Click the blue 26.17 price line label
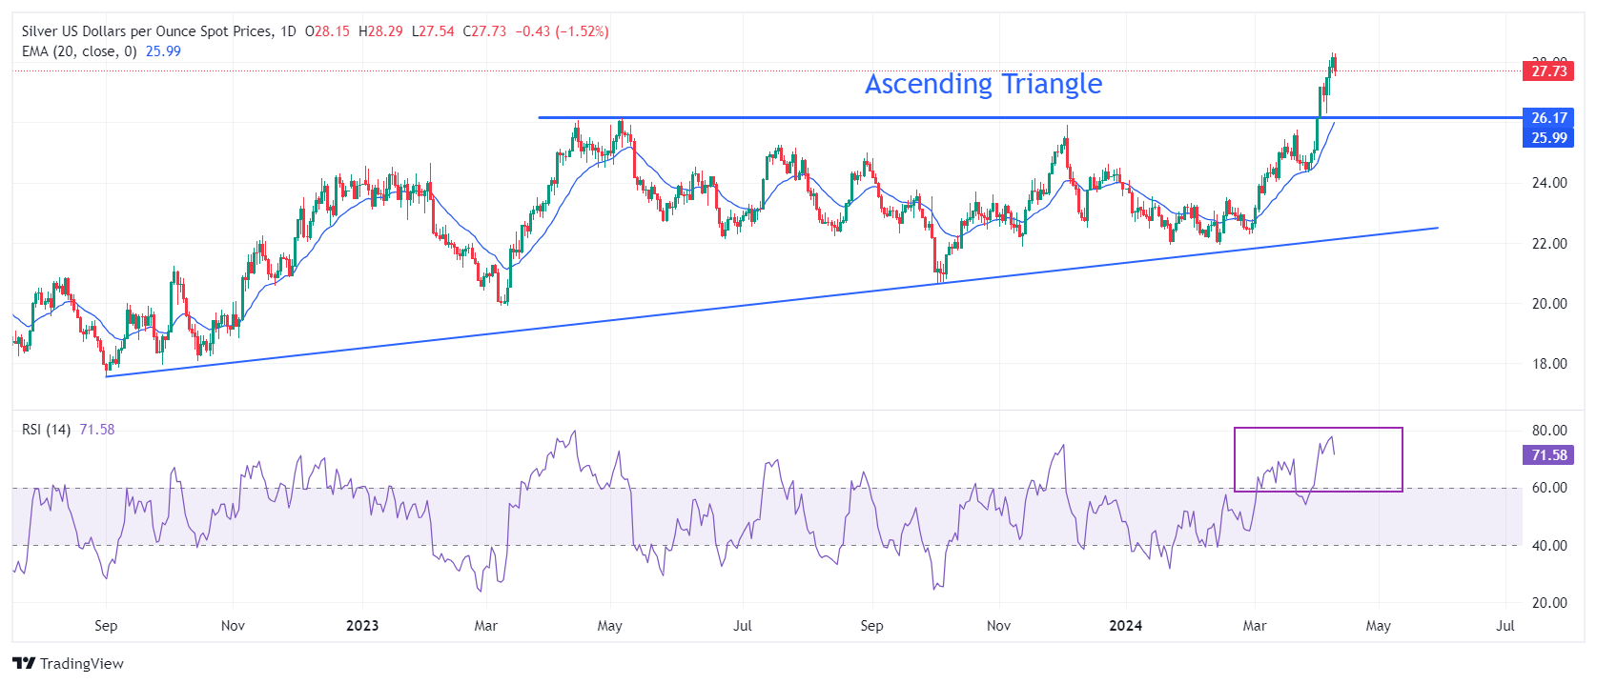The width and height of the screenshot is (1597, 684). (x=1548, y=118)
